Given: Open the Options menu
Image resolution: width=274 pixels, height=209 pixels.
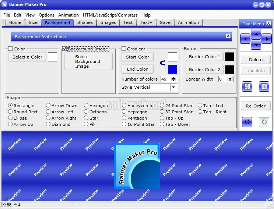Looking at the screenshot, I should (46, 15).
